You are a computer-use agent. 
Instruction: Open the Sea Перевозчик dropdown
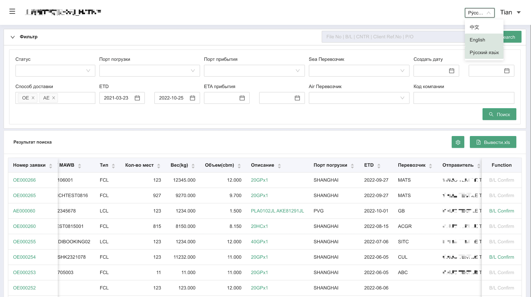(x=359, y=71)
